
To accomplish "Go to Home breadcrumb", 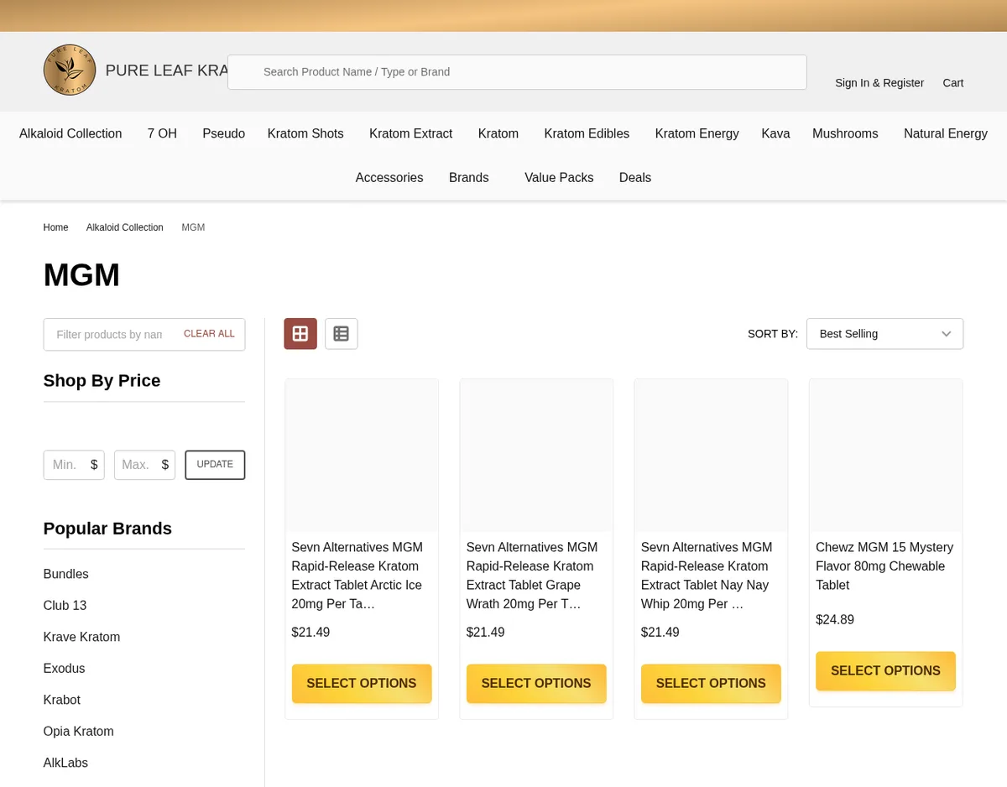I will (56, 227).
